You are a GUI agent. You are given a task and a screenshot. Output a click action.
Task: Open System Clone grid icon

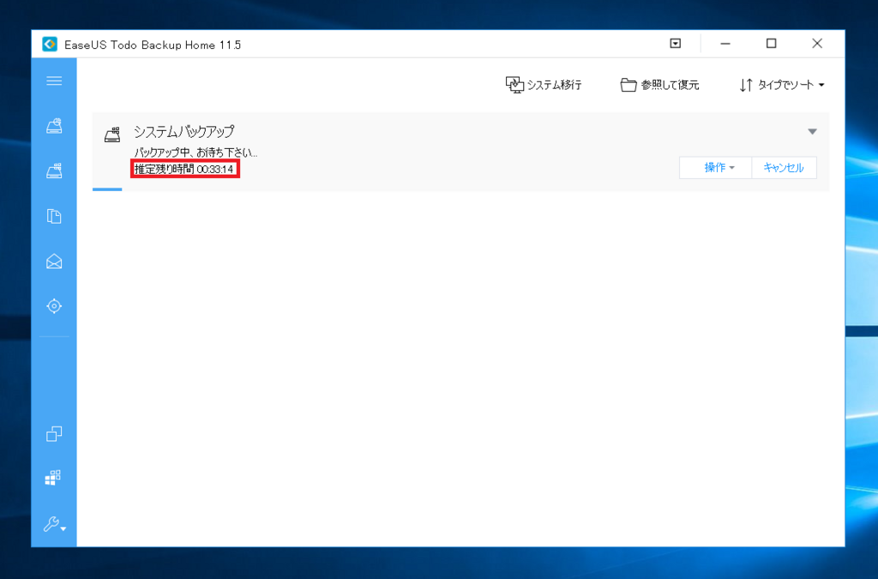[x=52, y=477]
